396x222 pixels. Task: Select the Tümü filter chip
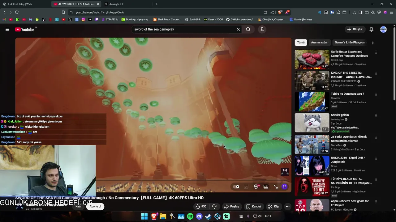[x=301, y=43]
